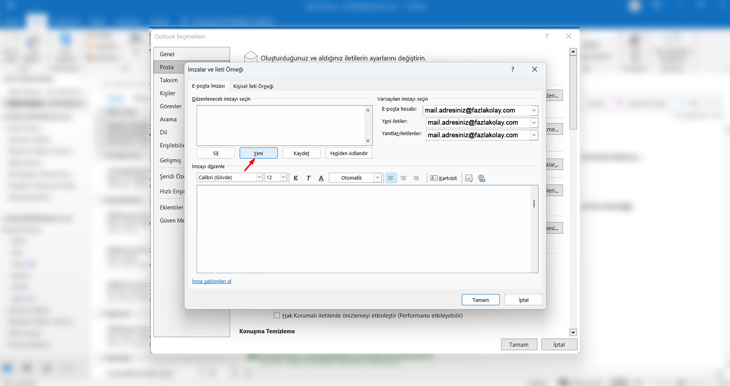Click the Kartvizit business card button
Image resolution: width=730 pixels, height=386 pixels.
click(443, 178)
